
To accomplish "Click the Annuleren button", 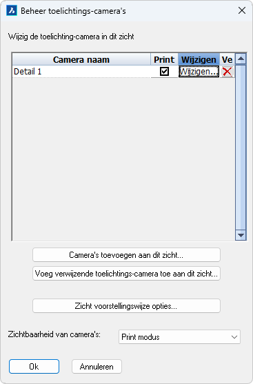I will (97, 367).
